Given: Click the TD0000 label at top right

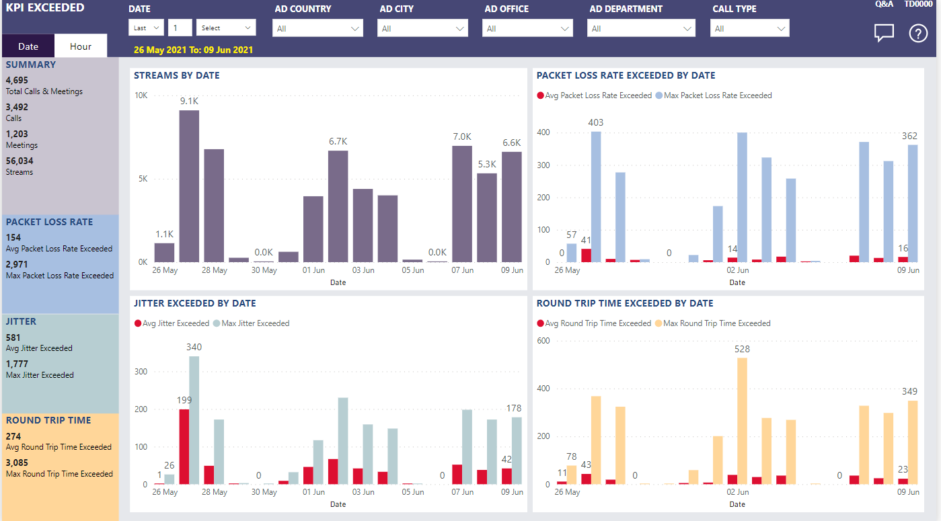Looking at the screenshot, I should pyautogui.click(x=918, y=4).
